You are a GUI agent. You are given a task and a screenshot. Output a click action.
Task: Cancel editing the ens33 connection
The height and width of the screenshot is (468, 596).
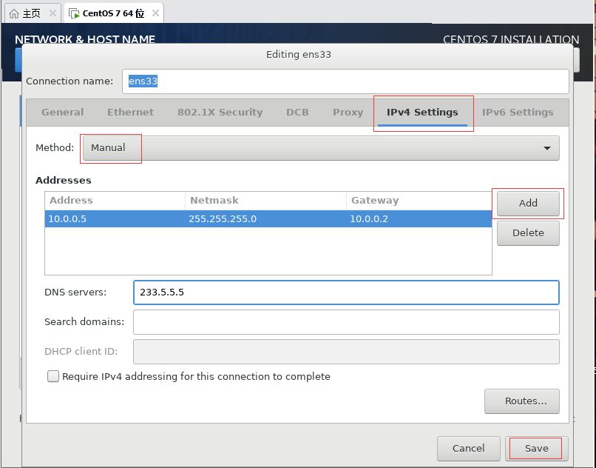tap(468, 448)
